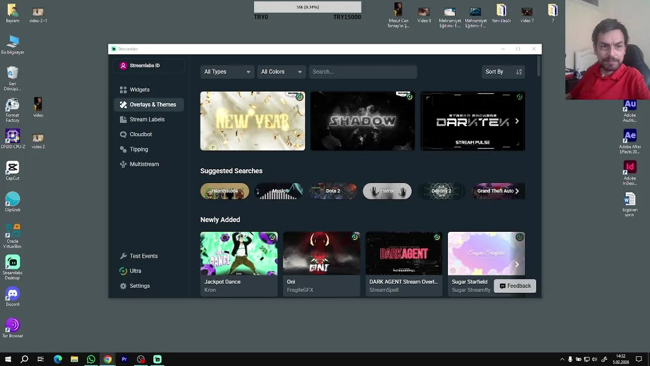Click next arrow on Newly Added row
The height and width of the screenshot is (366, 650).
pyautogui.click(x=517, y=264)
